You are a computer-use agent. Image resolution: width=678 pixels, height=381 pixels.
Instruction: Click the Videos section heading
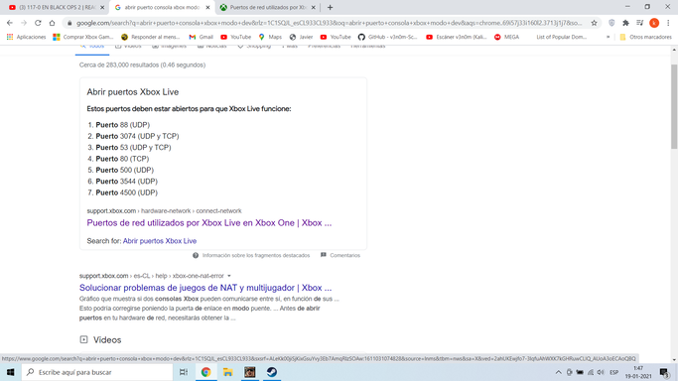[107, 340]
